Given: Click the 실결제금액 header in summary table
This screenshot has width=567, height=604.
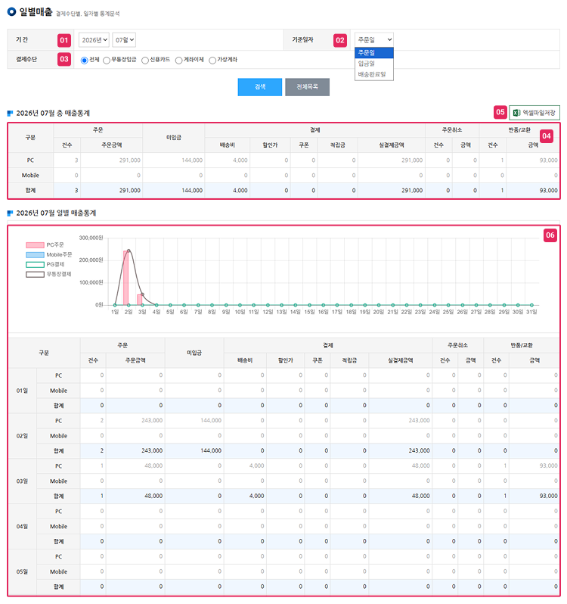Looking at the screenshot, I should pos(392,145).
